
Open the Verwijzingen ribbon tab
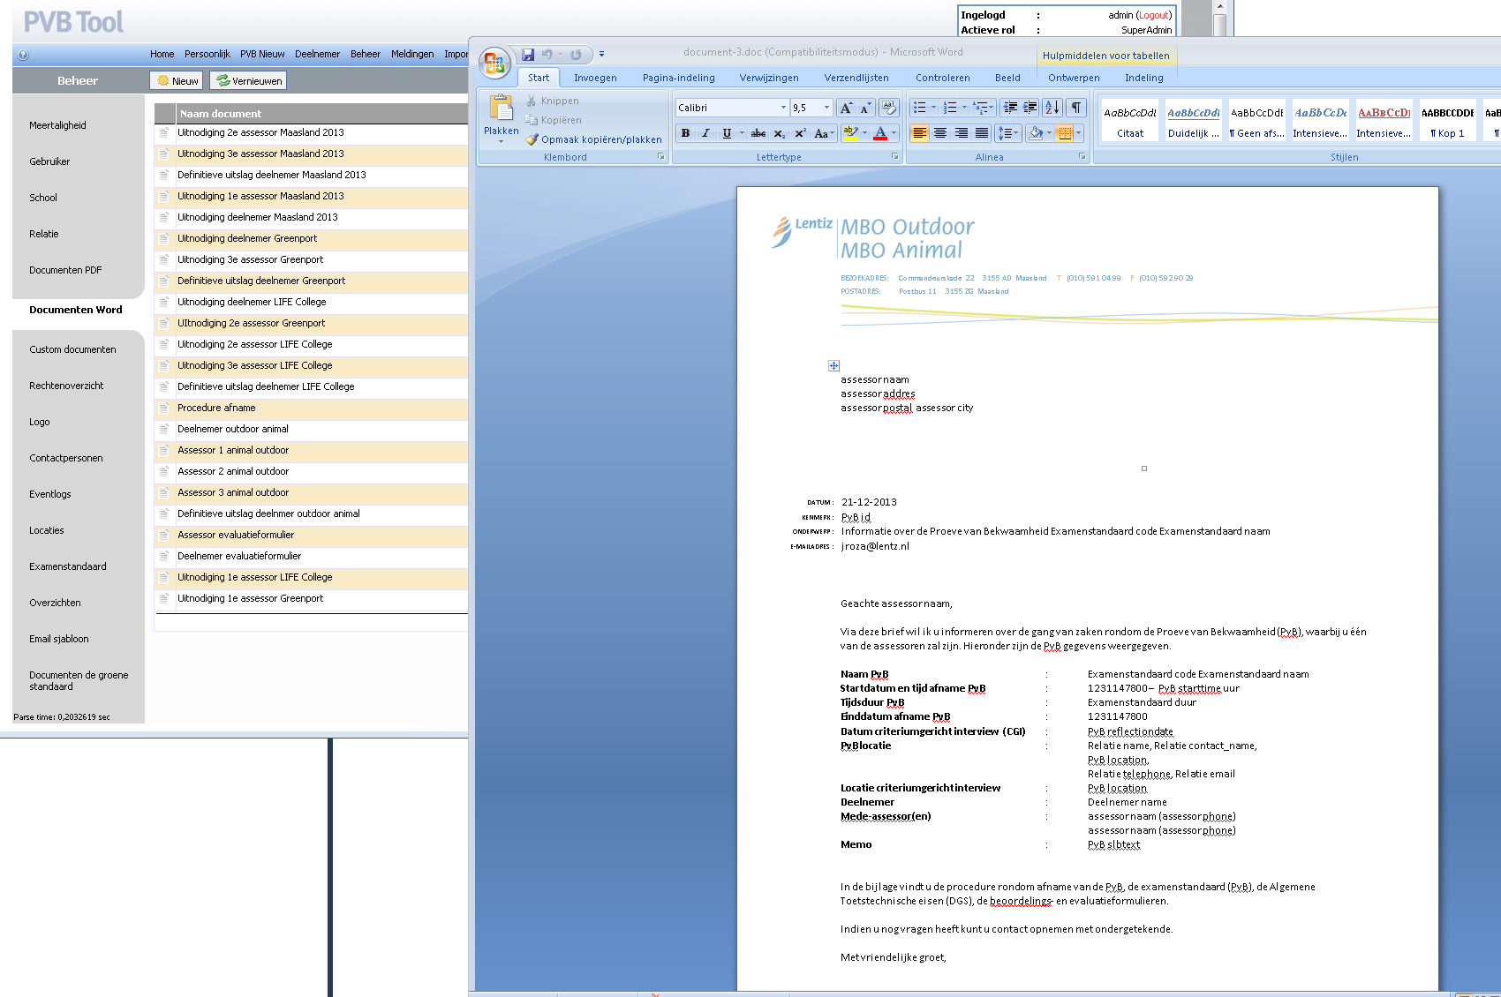769,78
